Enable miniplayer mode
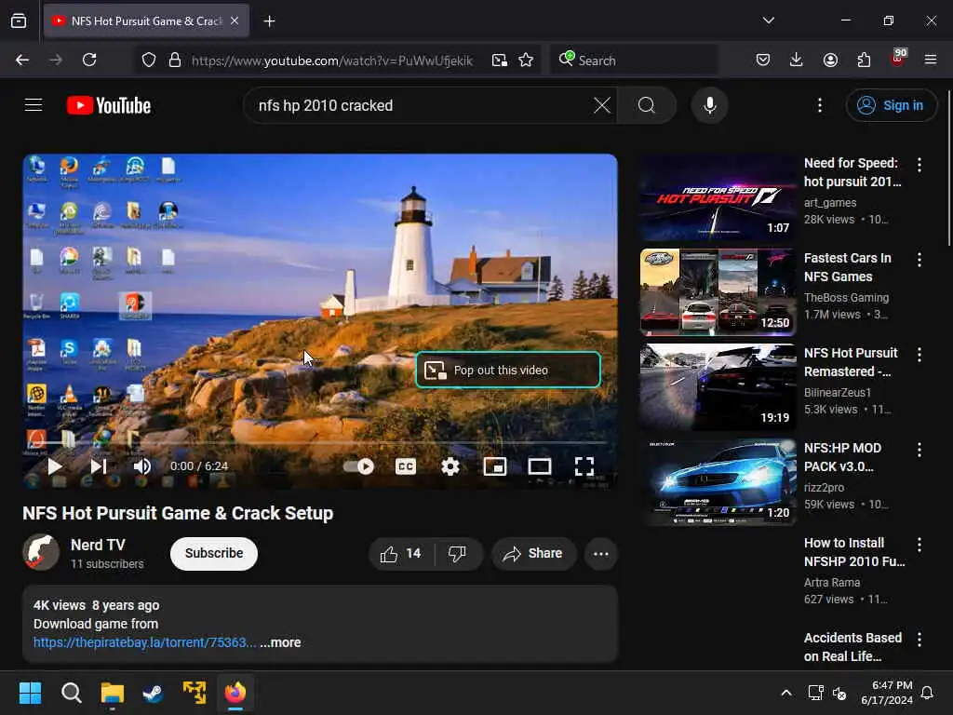Screen dimensions: 953x715 [495, 466]
